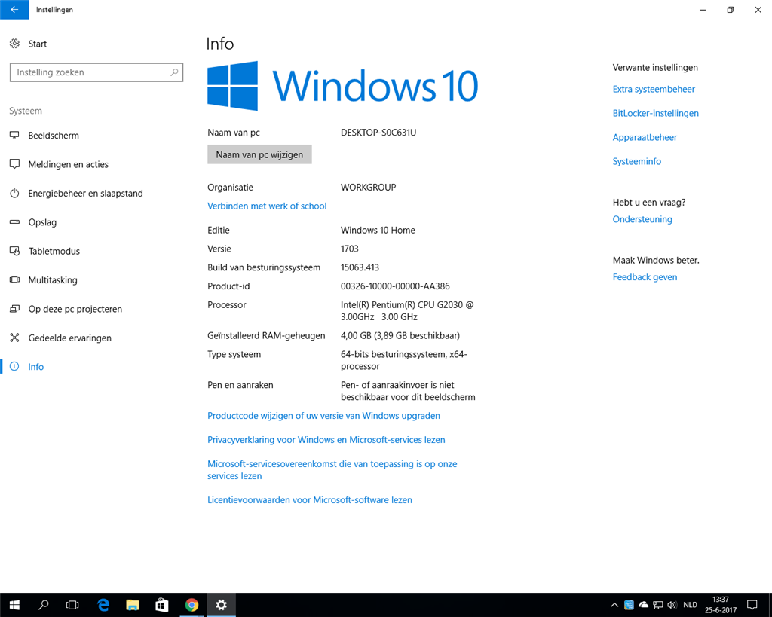772x617 pixels.
Task: Open the Microsoft Store taskbar icon
Action: (x=162, y=605)
